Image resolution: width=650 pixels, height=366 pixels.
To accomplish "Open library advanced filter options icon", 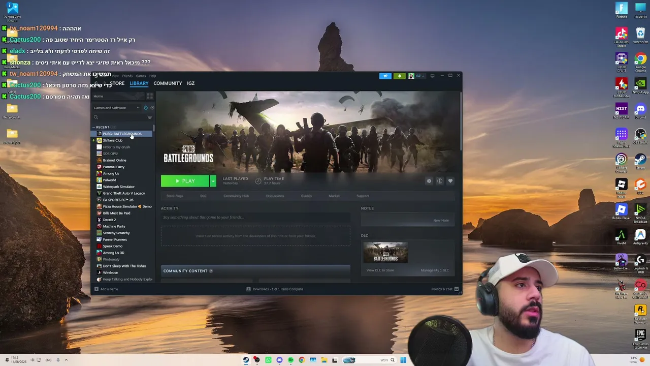I will (x=149, y=117).
